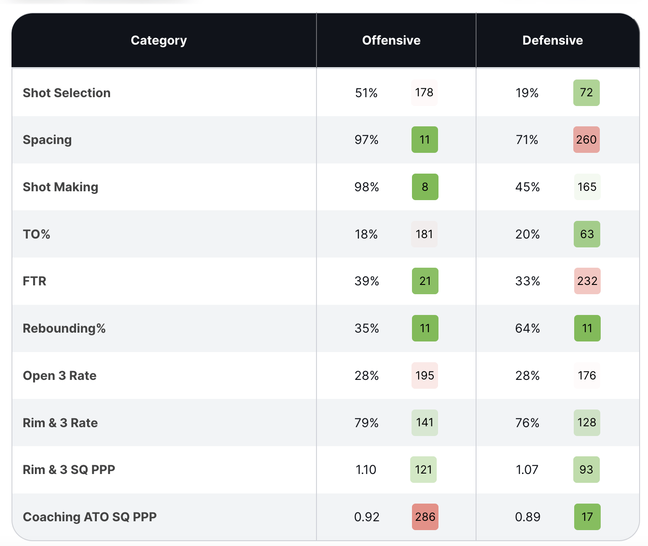Viewport: 648px width, 546px height.
Task: Click the 1.07 defensive SQ PPP value
Action: (527, 470)
